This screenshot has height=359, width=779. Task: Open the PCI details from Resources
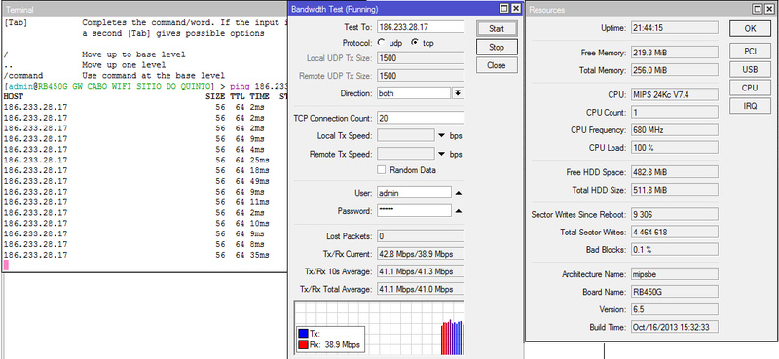click(x=750, y=52)
